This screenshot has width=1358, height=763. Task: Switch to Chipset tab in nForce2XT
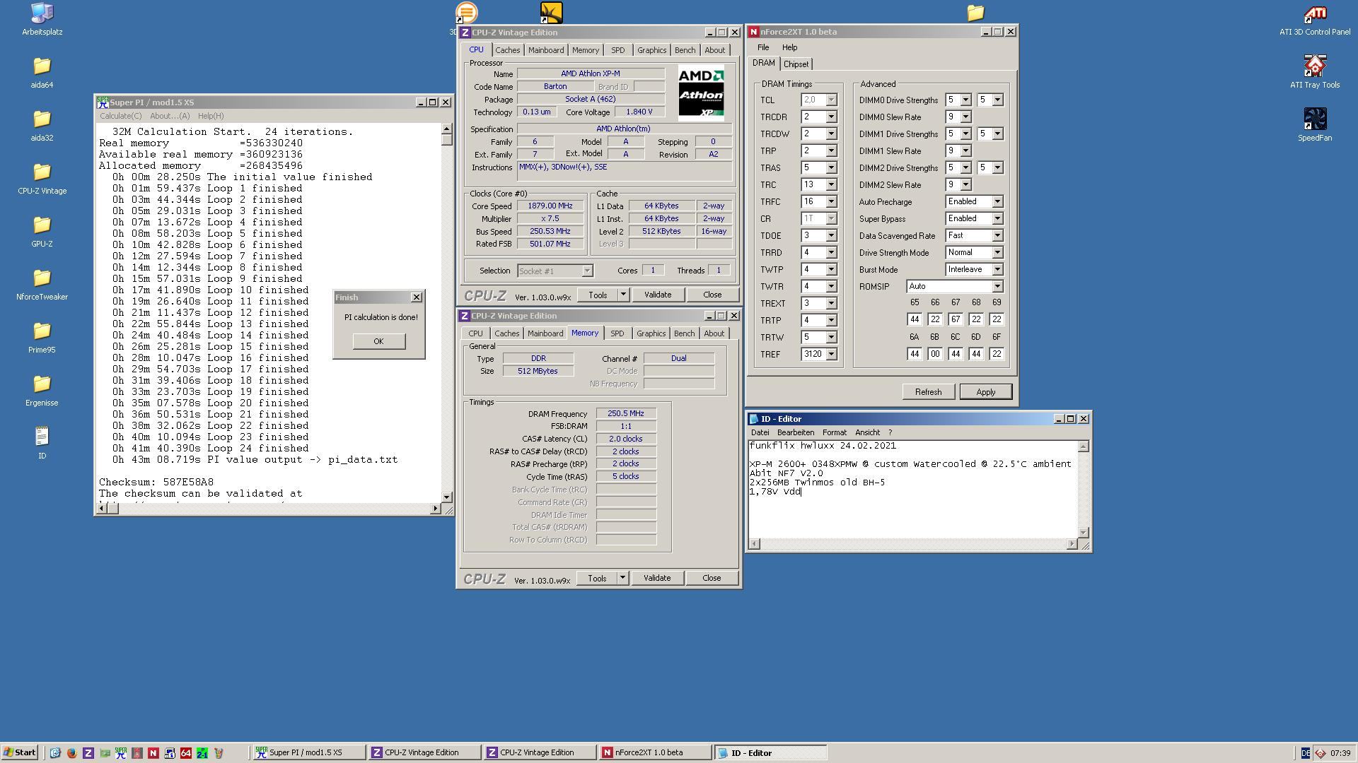click(x=796, y=64)
